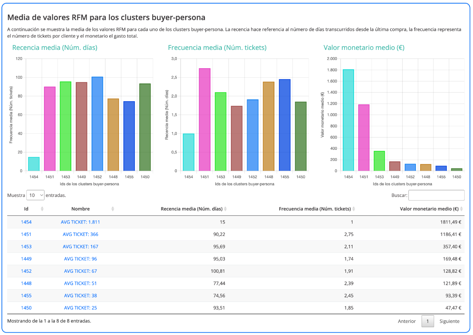Click cyan 1454 bar in Valor monetario chart

point(348,120)
